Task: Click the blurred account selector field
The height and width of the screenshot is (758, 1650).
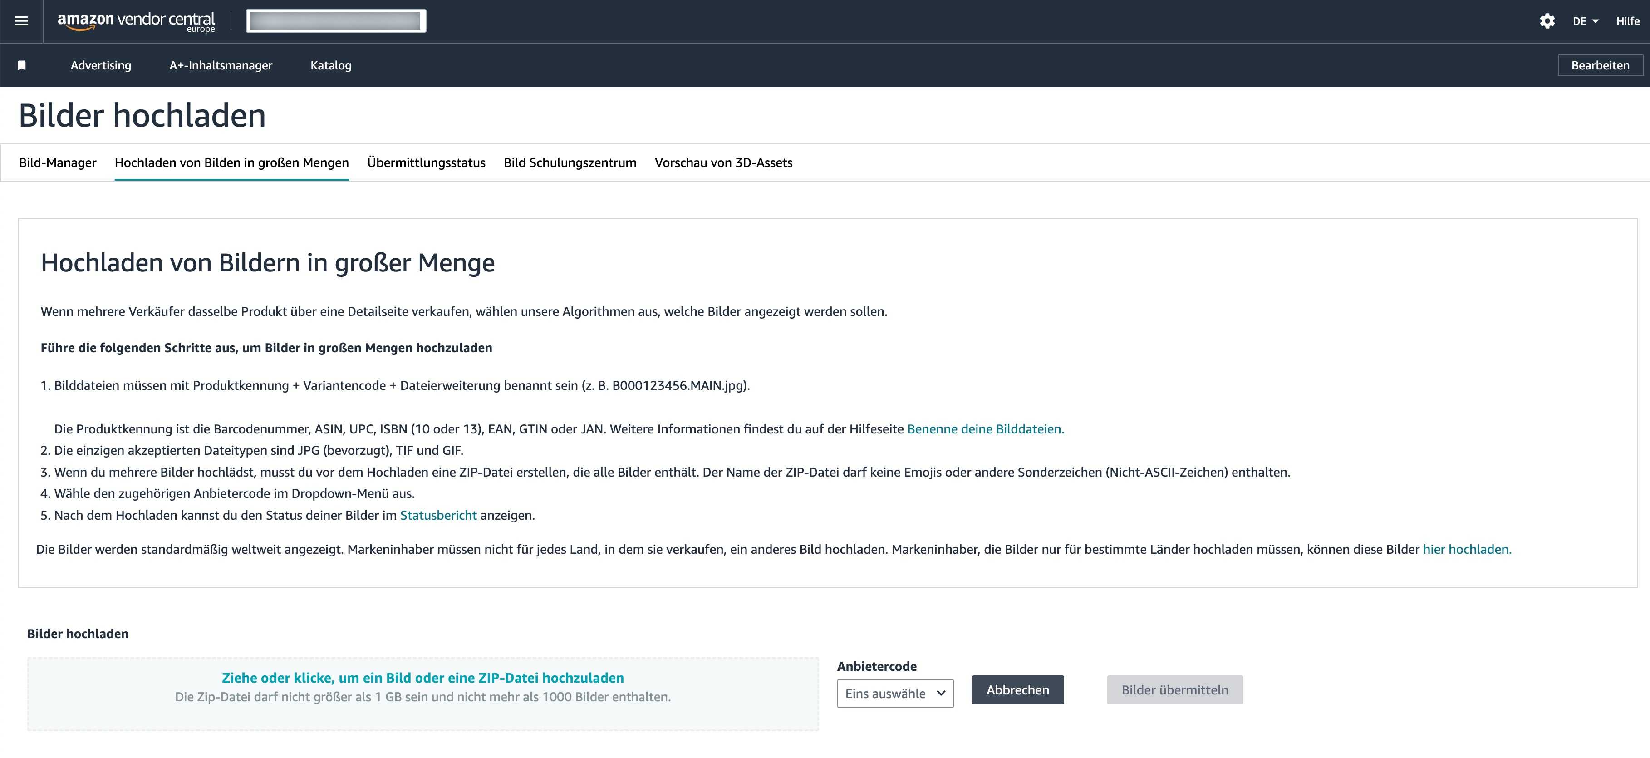Action: point(336,21)
